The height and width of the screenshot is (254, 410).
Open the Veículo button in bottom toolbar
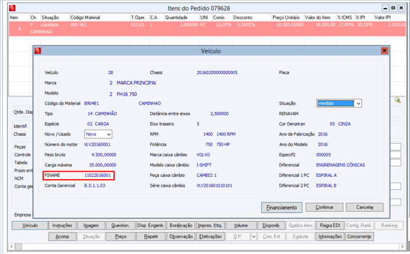coord(30,225)
